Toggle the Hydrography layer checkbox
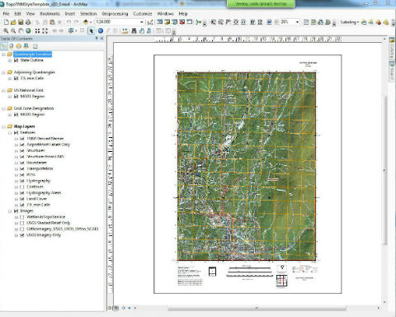The image size is (396, 317). pyautogui.click(x=22, y=181)
